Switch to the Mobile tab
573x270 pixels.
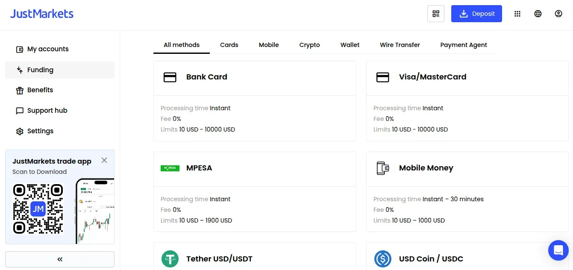(269, 45)
